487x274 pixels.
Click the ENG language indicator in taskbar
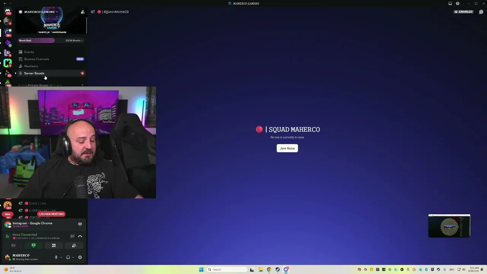tap(452, 269)
